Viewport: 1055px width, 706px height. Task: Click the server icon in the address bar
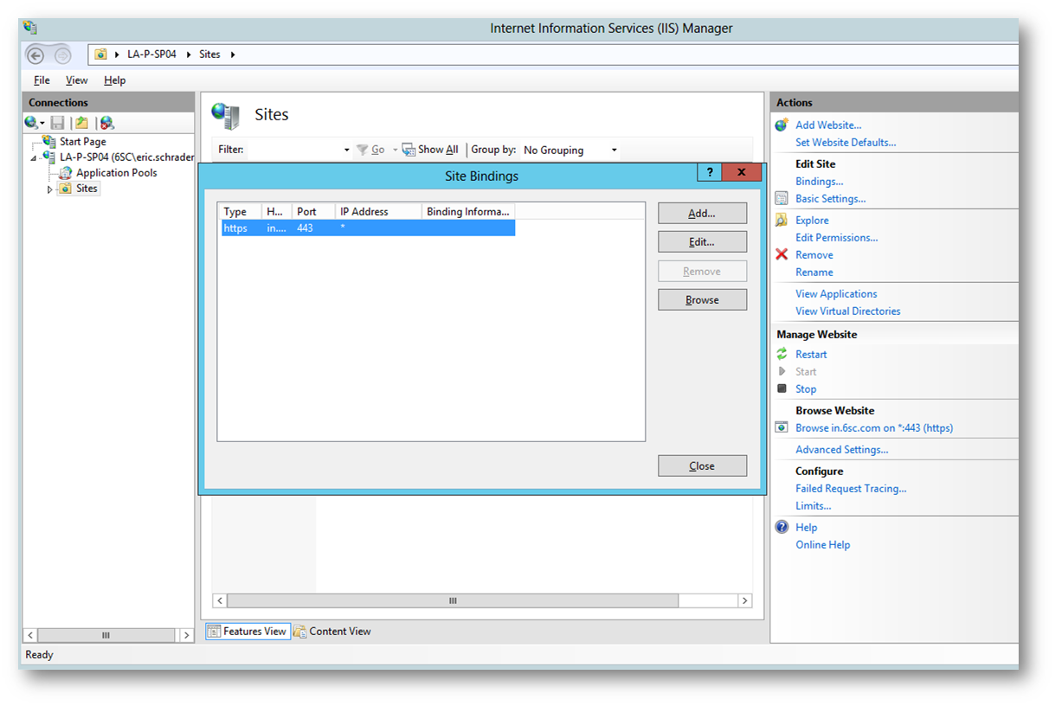tap(100, 54)
